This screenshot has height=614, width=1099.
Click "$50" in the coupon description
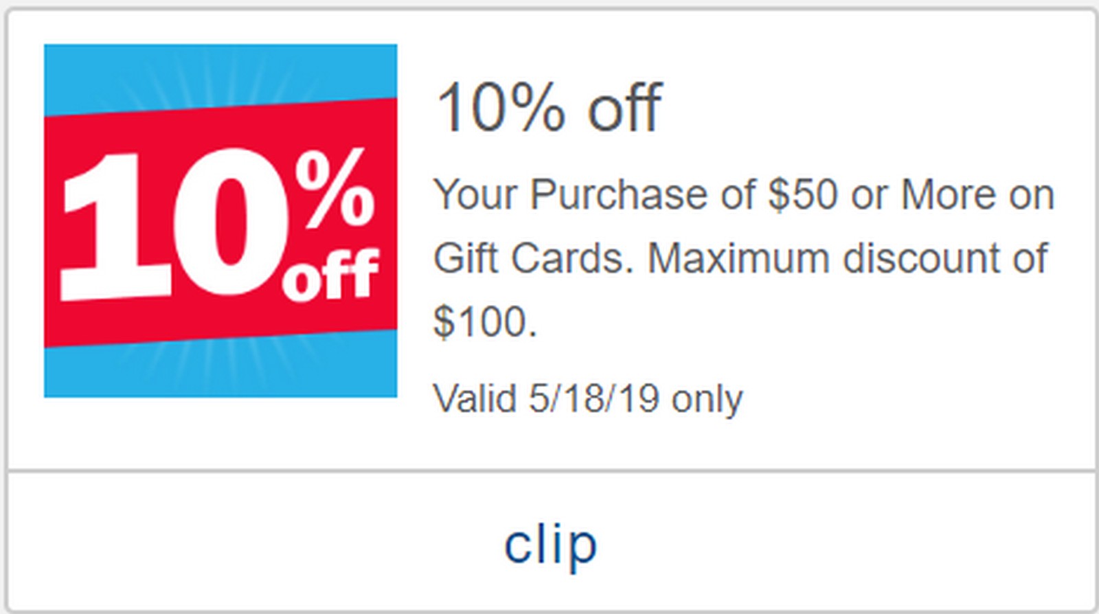(803, 194)
